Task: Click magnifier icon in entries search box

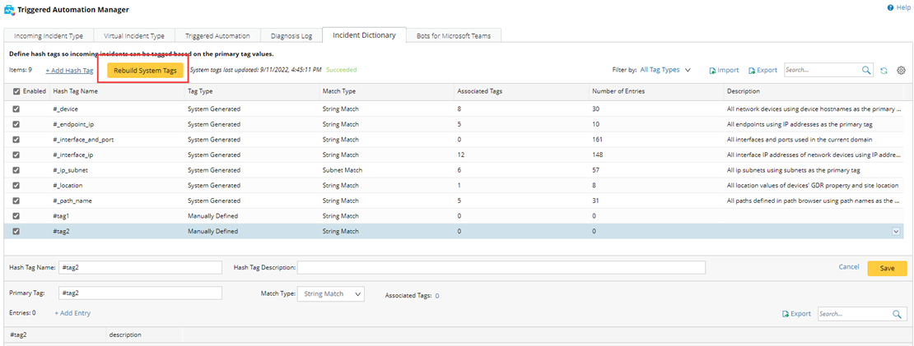Action: (x=897, y=314)
